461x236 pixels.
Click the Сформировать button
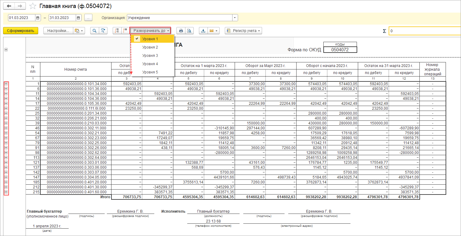21,31
